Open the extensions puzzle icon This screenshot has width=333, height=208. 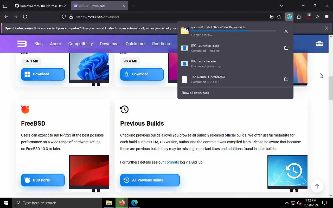point(299,17)
